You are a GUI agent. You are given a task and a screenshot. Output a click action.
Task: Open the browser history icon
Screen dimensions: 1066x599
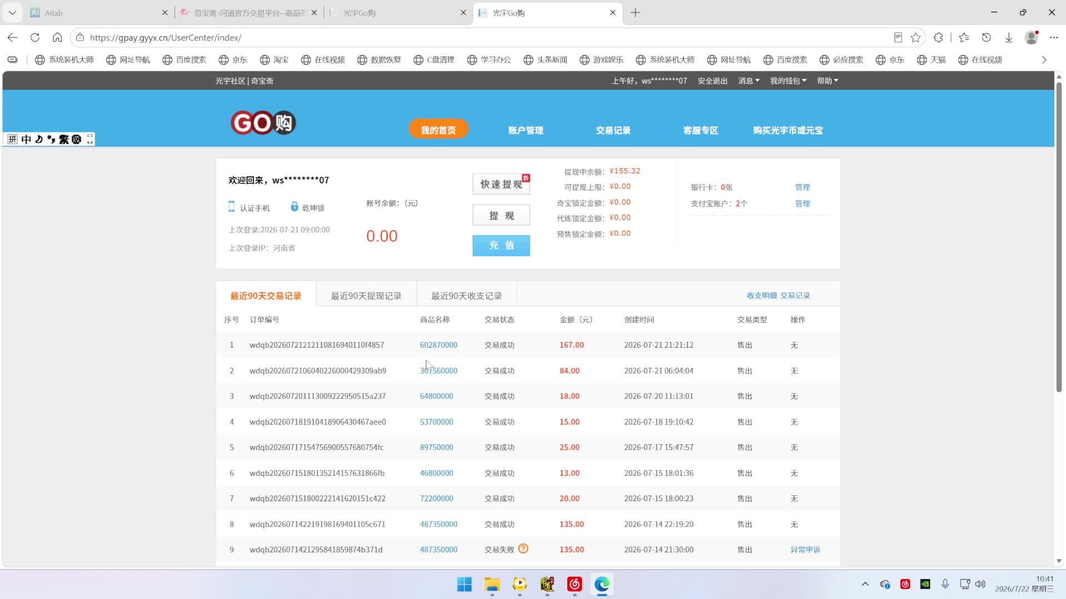click(986, 37)
